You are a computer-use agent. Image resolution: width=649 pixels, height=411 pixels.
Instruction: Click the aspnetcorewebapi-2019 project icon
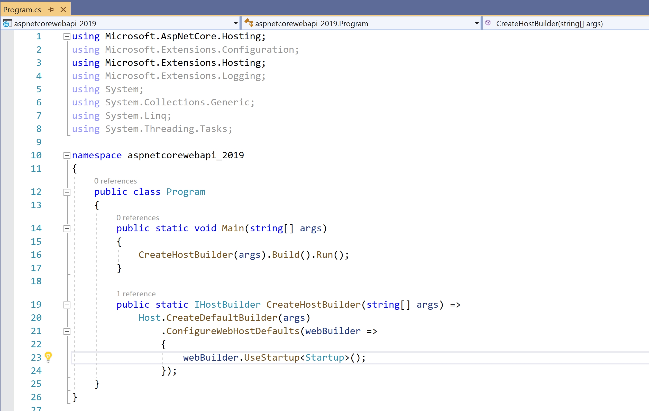click(x=7, y=23)
